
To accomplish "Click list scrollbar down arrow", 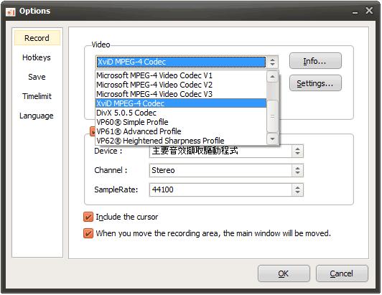I will pos(272,139).
